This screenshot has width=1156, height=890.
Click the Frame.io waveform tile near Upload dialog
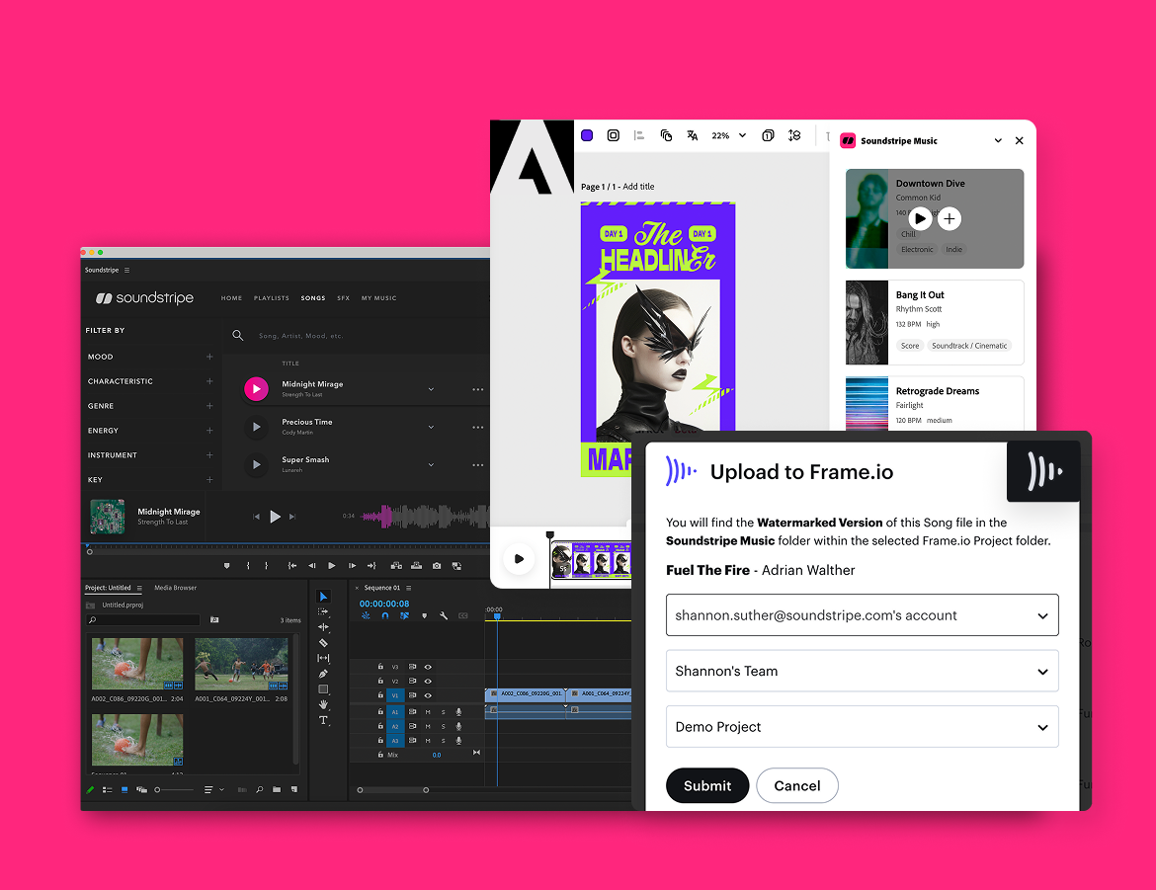pos(1043,472)
